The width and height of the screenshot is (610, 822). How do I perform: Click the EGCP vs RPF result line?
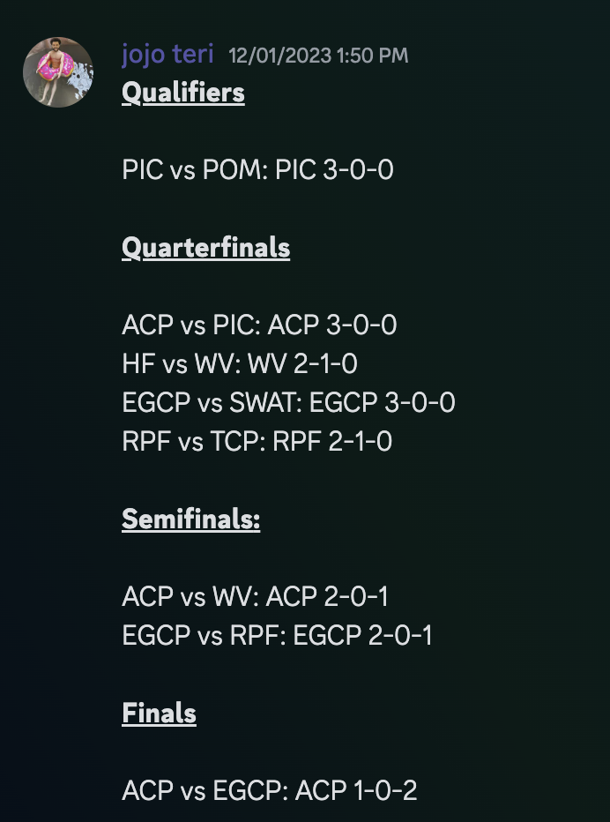(277, 635)
